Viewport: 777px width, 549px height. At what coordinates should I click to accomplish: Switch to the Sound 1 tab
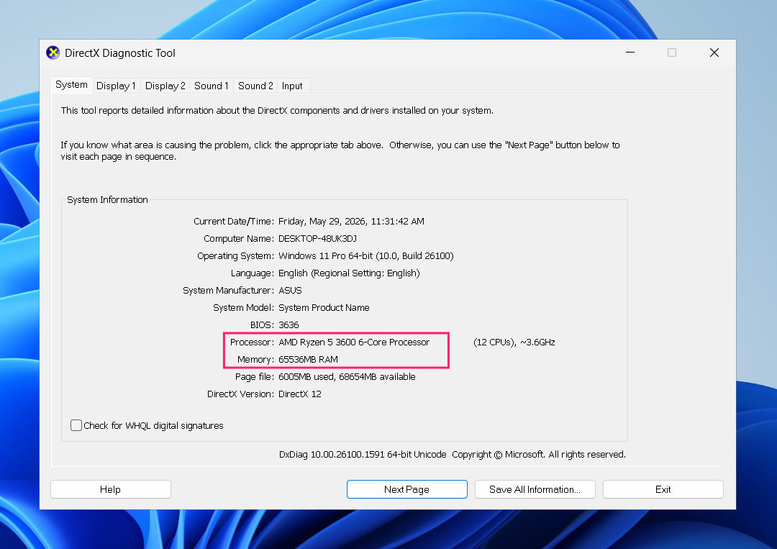(x=211, y=86)
